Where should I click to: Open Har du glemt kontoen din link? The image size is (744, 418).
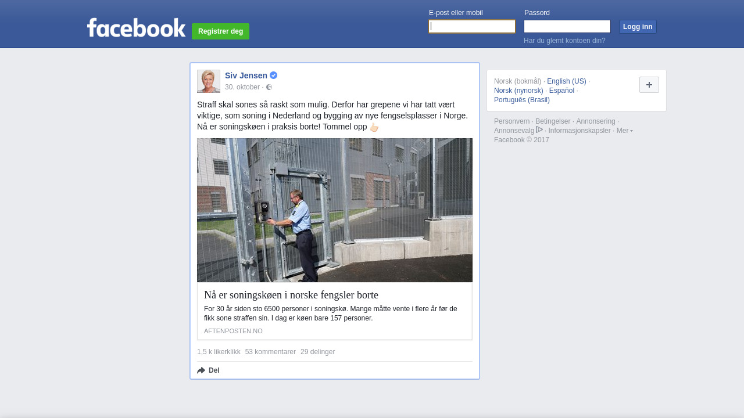coord(564,41)
